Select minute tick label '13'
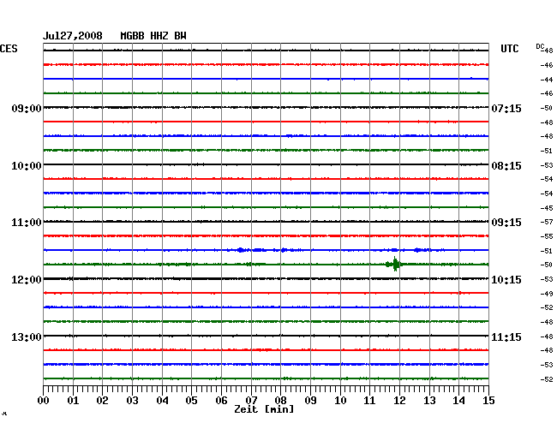 tap(429, 401)
